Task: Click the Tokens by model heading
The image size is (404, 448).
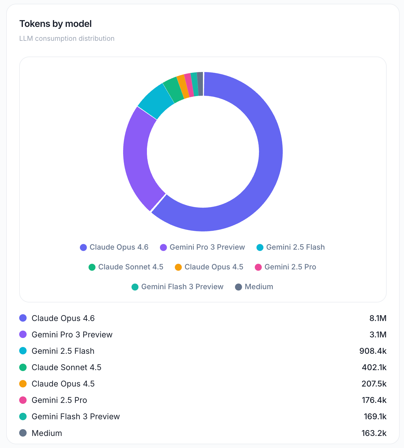Action: [x=56, y=24]
